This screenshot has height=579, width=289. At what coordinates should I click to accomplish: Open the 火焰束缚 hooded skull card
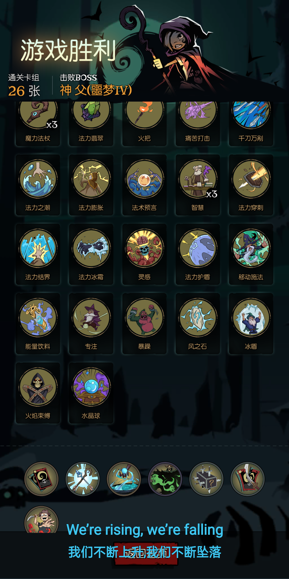[38, 393]
